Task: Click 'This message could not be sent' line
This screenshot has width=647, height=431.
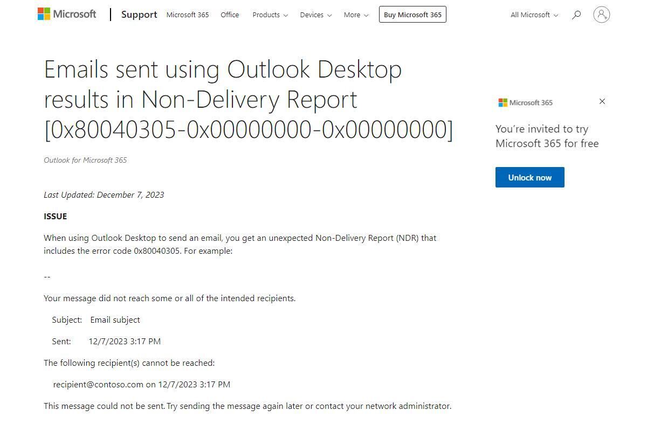Action: (x=247, y=406)
